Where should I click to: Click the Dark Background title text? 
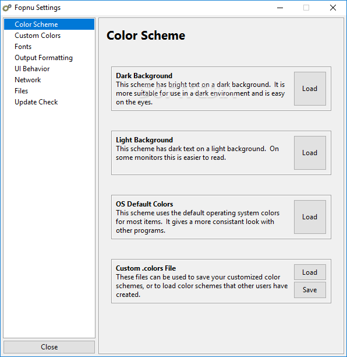tap(144, 76)
